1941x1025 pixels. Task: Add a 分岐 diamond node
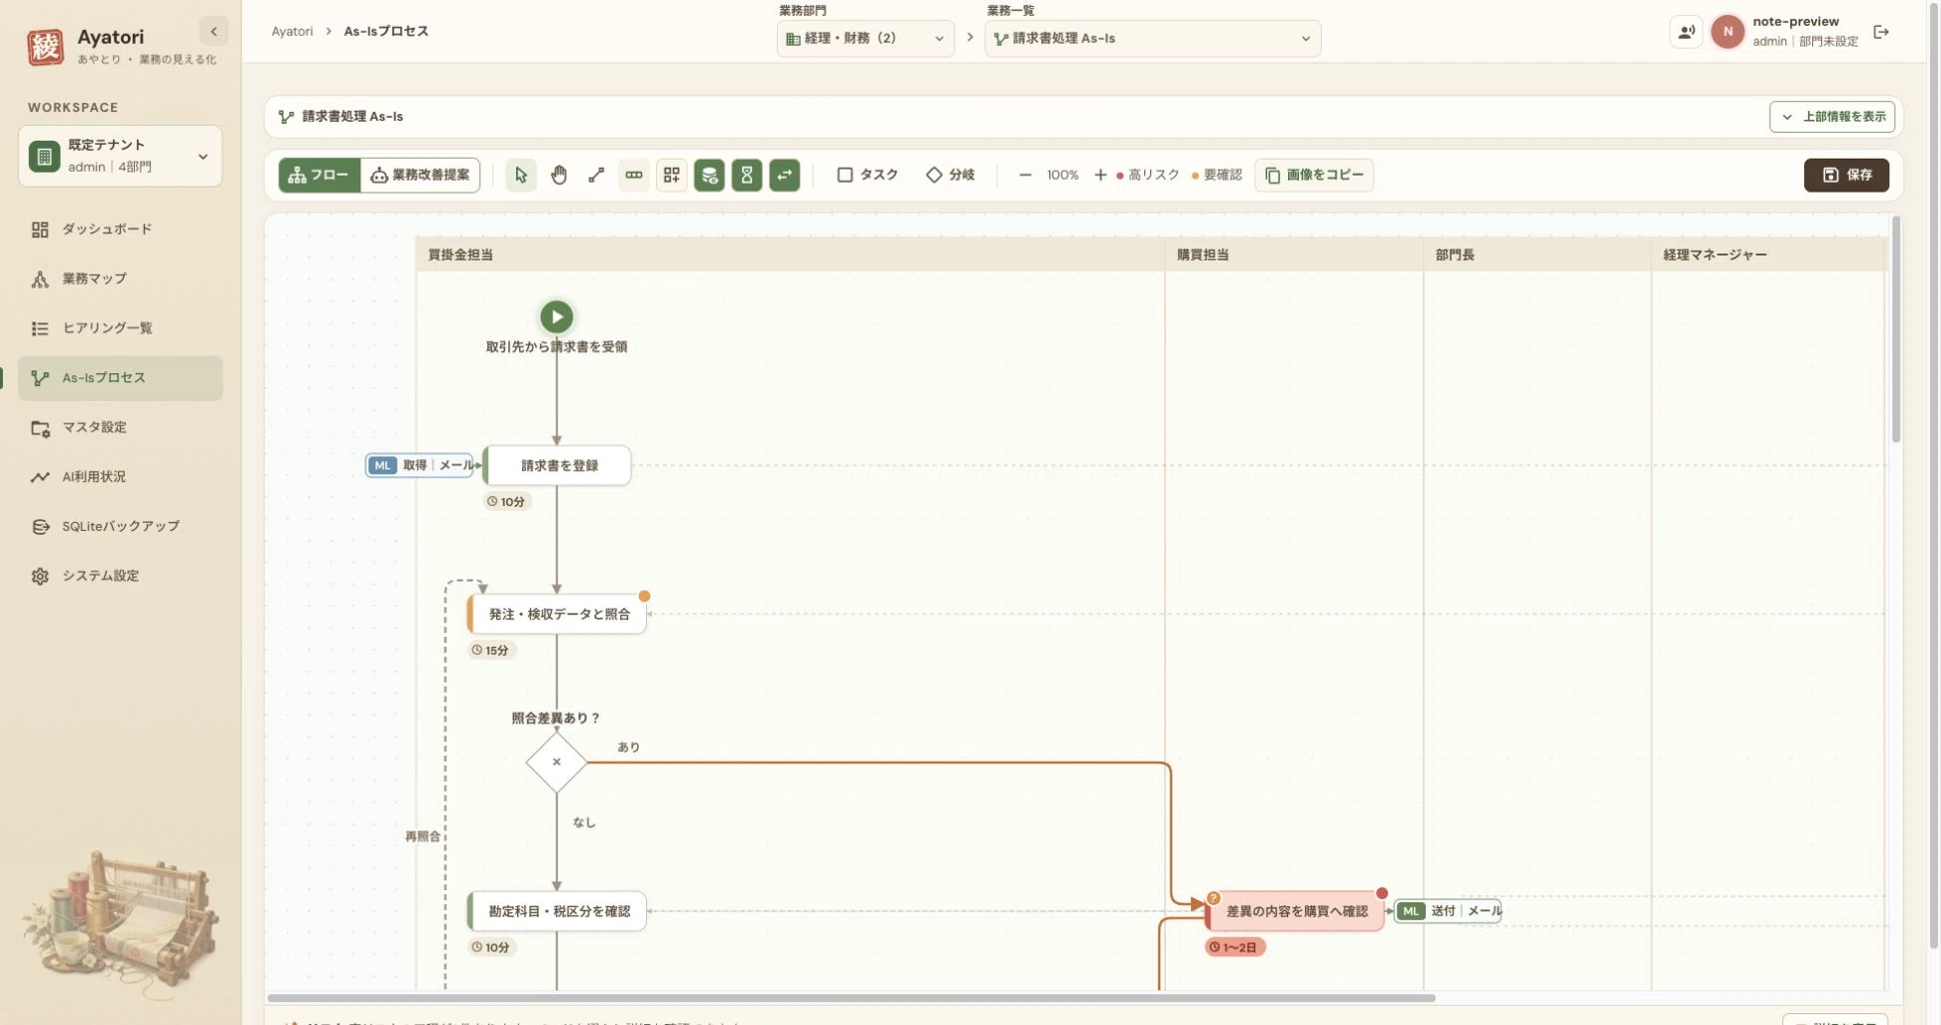(950, 175)
